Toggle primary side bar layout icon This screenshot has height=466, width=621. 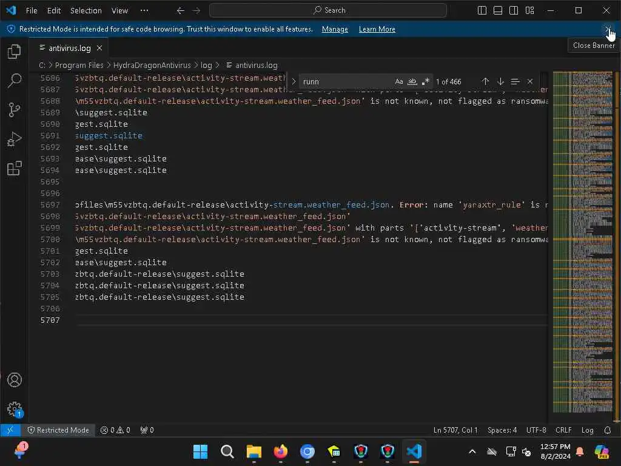482,11
